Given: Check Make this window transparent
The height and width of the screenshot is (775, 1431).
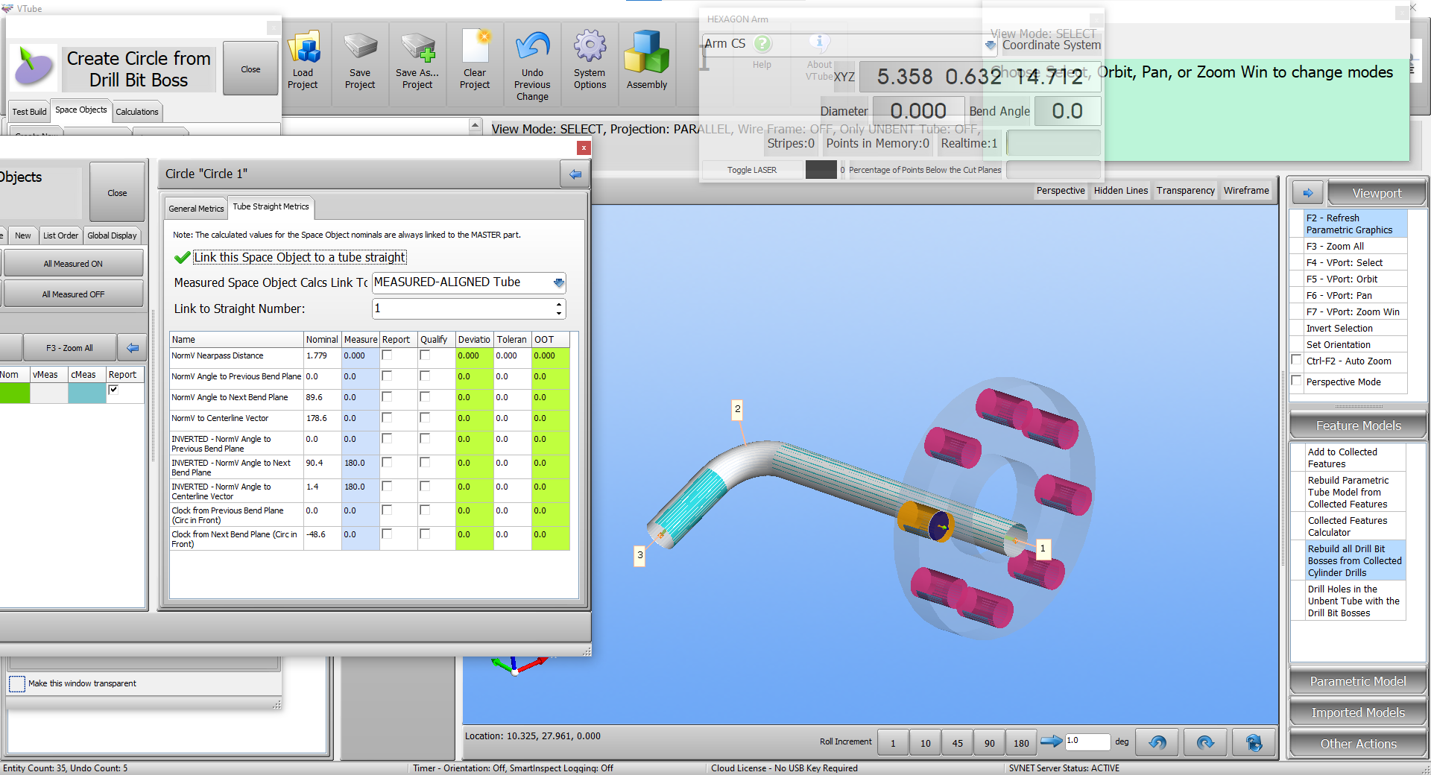Looking at the screenshot, I should tap(16, 683).
